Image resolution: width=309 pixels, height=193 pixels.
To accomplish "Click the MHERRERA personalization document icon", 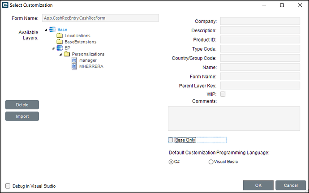I will pyautogui.click(x=74, y=66).
